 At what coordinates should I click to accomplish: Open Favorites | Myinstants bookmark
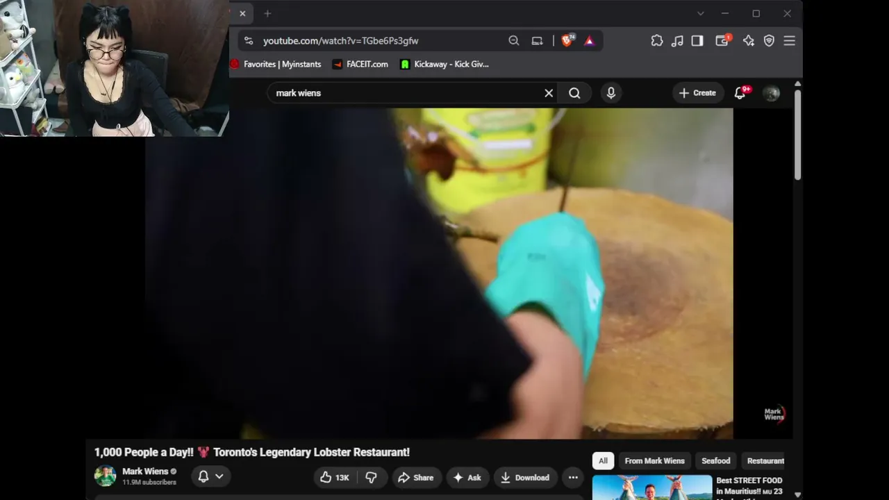(276, 64)
